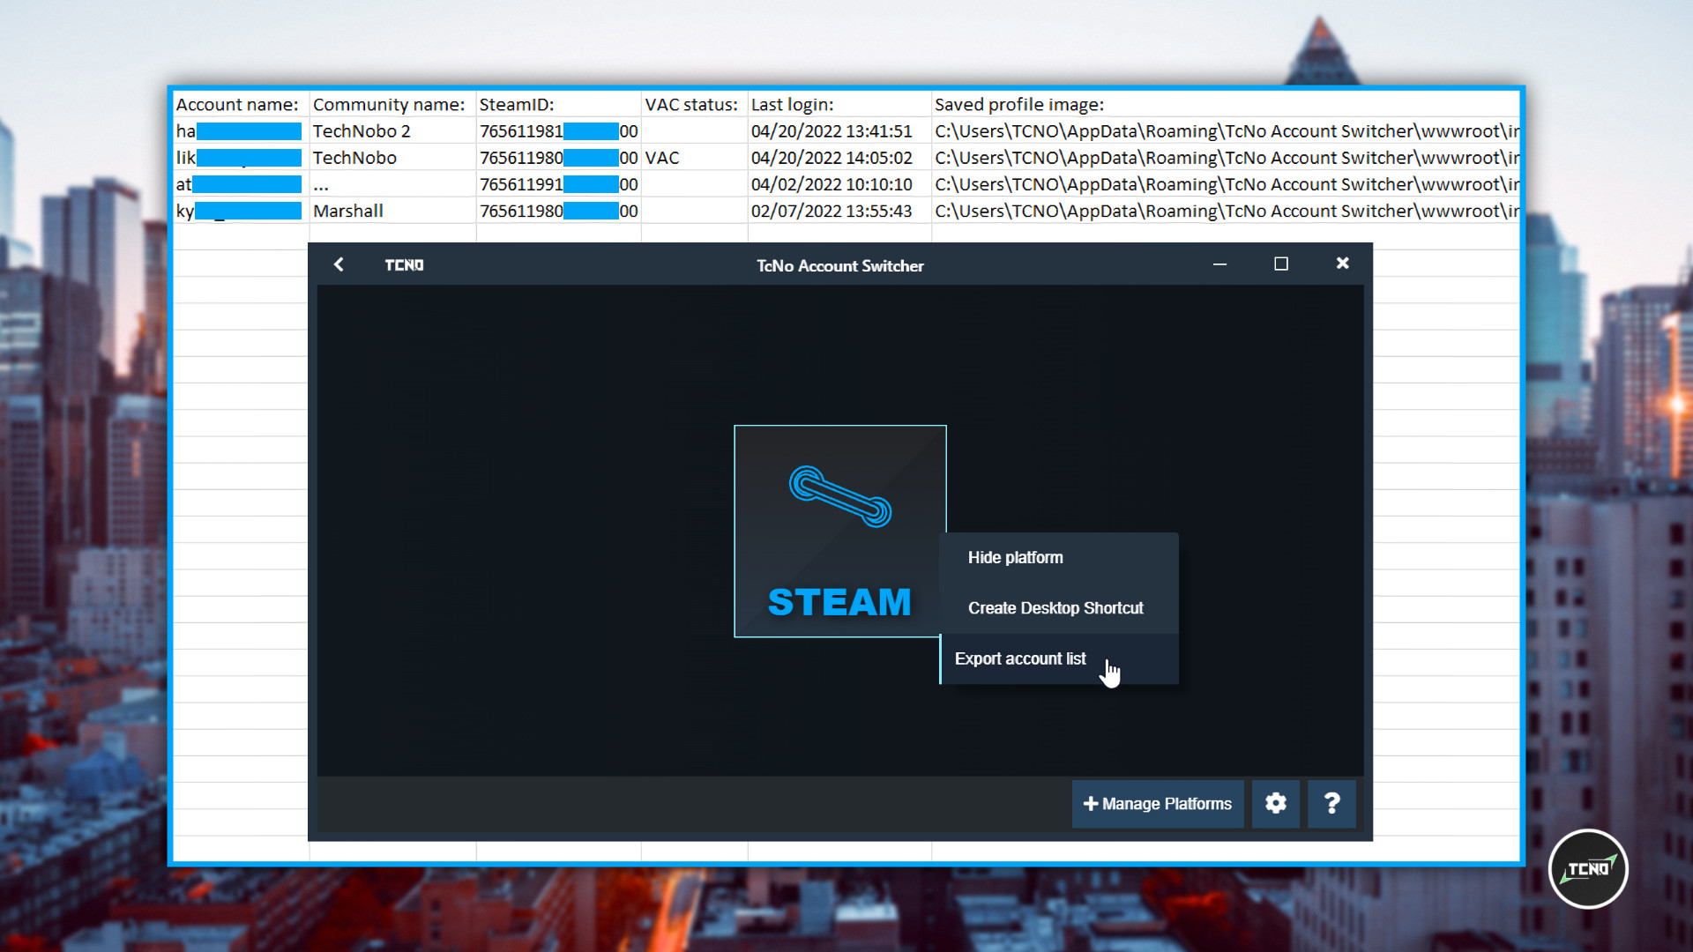Click the Saved profile image path for TechNobo 2
Viewport: 1693px width, 952px height.
click(1226, 130)
